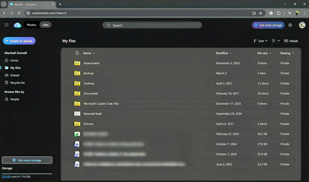The image size is (309, 182).
Task: Click the 45 items cell for Documents
Action: [x=263, y=93]
